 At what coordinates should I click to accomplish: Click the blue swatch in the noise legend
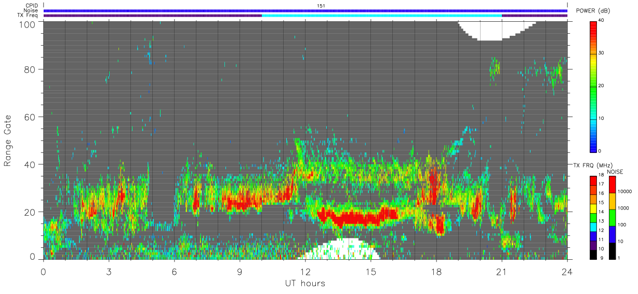point(612,234)
